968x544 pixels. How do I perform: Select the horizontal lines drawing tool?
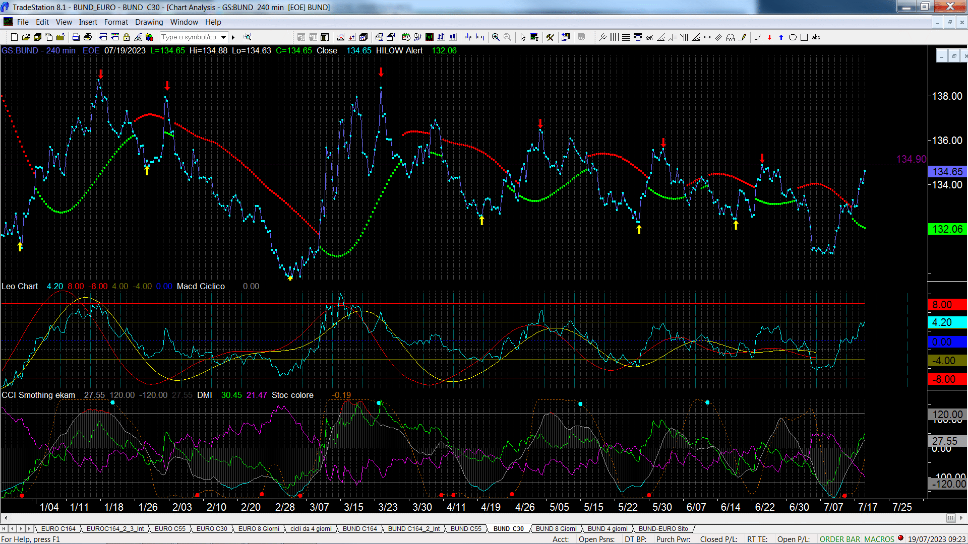tap(626, 37)
